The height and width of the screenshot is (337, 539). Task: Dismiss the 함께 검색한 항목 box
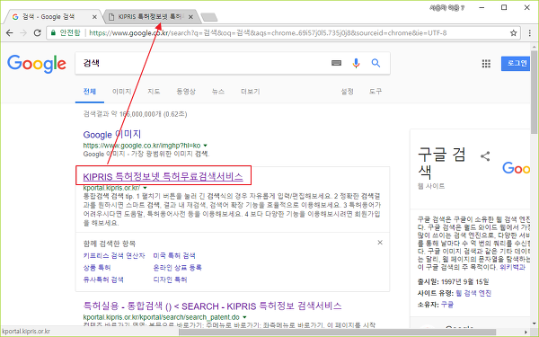(380, 243)
